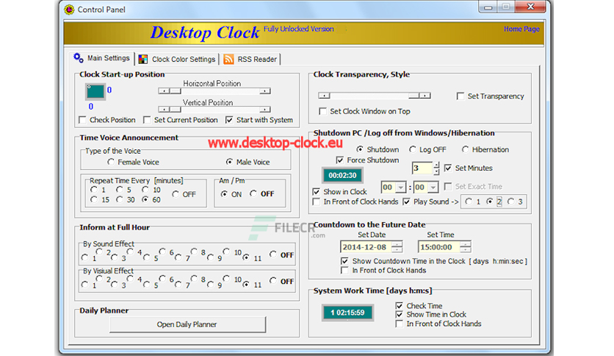Toggle the Check Time checkbox
The width and height of the screenshot is (614, 356).
click(399, 305)
